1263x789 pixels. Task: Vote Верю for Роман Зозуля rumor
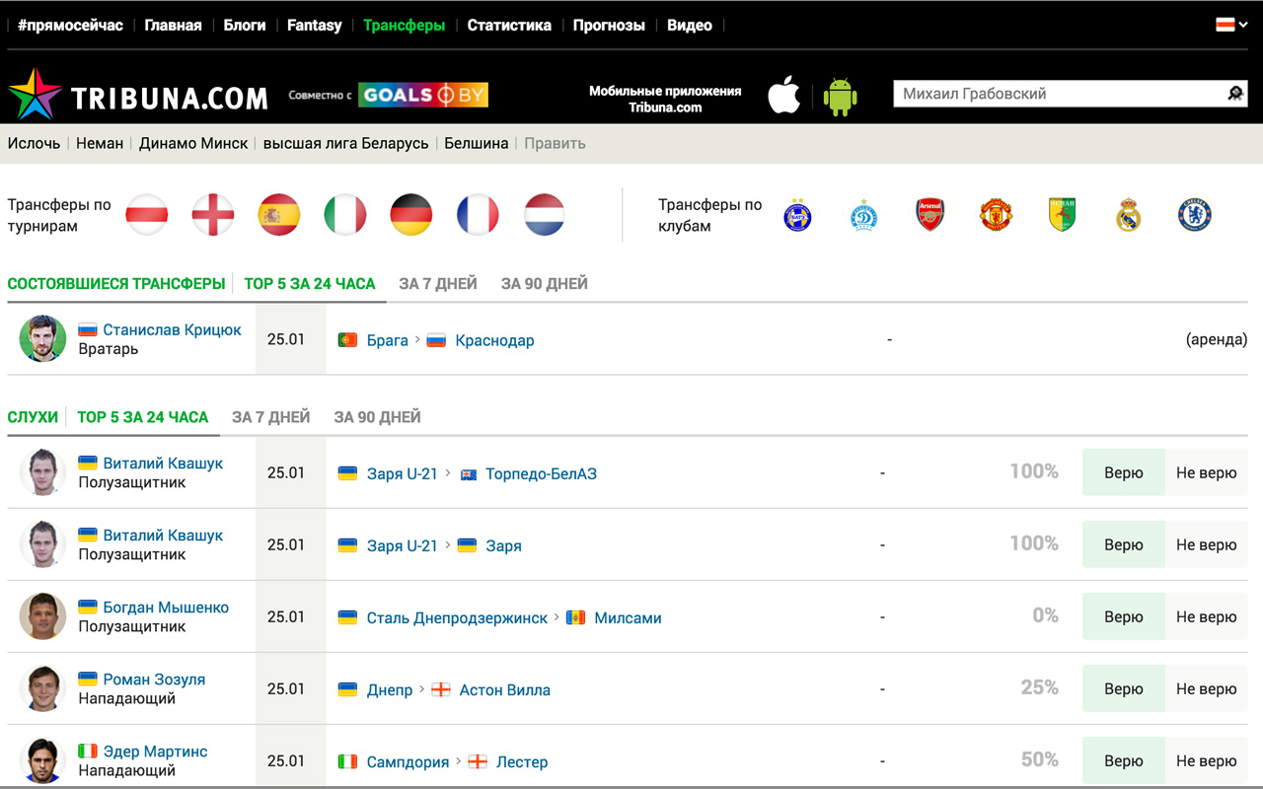[x=1124, y=688]
